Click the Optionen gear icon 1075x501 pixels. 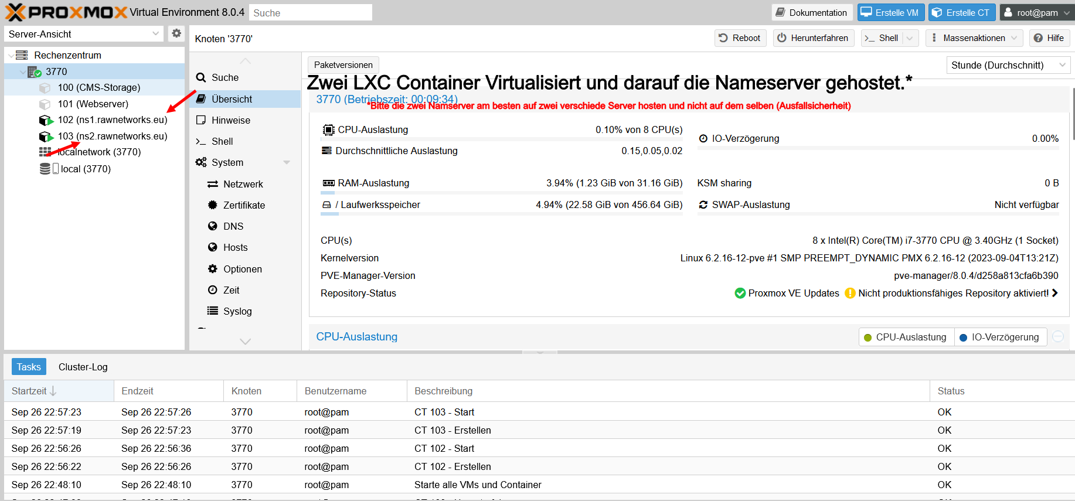point(213,268)
